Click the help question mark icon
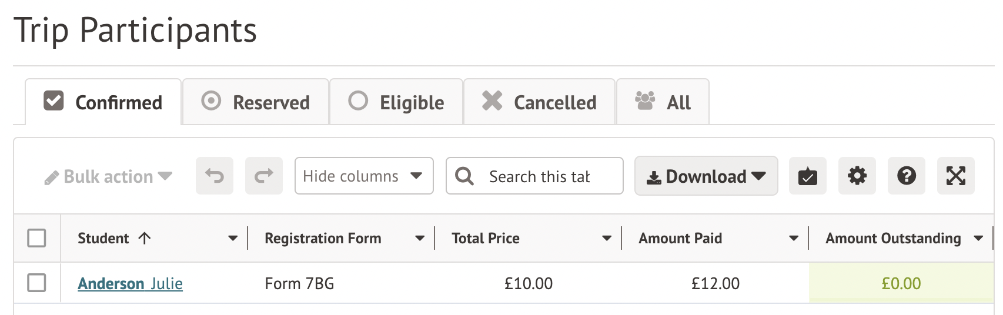The height and width of the screenshot is (315, 1003). tap(907, 176)
